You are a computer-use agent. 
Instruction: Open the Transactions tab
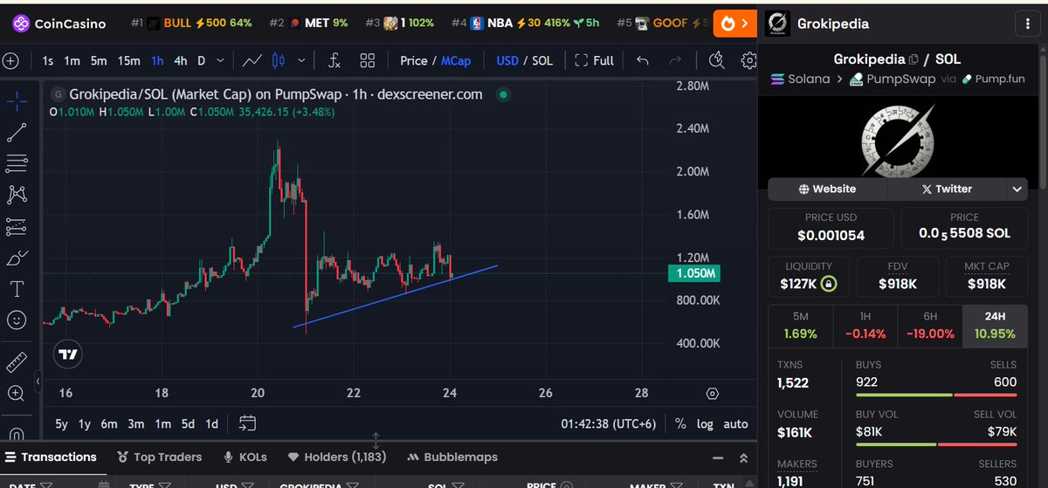[51, 457]
